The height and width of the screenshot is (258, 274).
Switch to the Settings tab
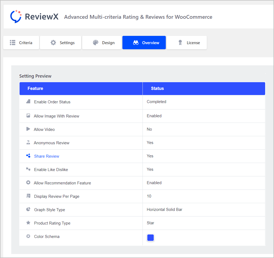(x=61, y=43)
